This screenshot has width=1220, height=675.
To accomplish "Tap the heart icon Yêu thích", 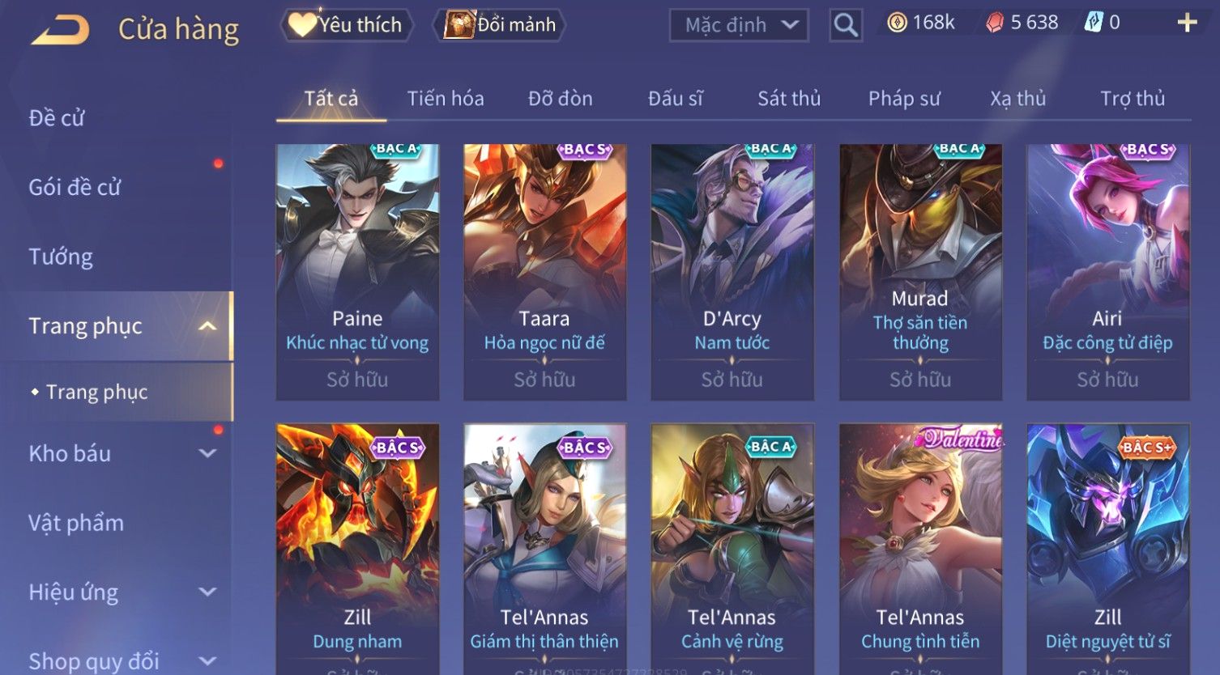I will (302, 24).
